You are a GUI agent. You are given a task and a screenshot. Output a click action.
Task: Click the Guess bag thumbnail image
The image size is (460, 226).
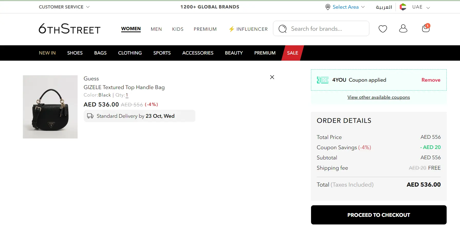point(50,107)
